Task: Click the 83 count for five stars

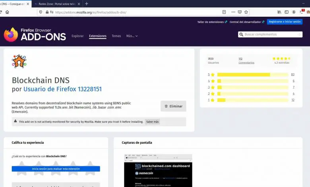Action: (293, 75)
